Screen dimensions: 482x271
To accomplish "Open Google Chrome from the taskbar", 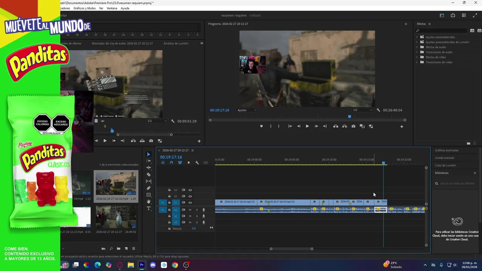I will pos(175,265).
